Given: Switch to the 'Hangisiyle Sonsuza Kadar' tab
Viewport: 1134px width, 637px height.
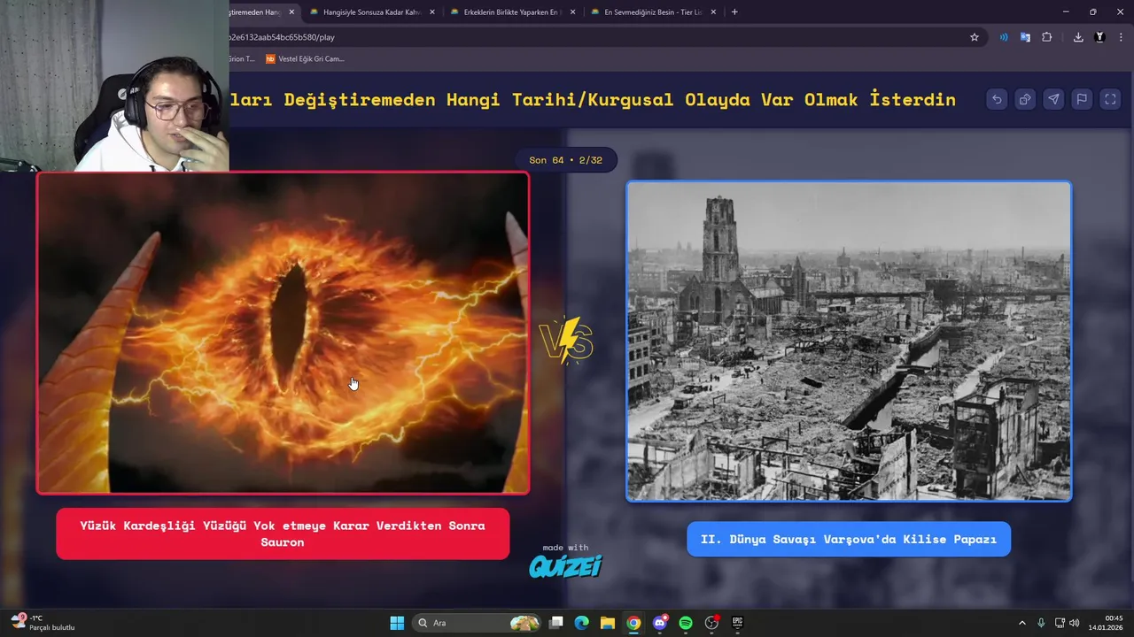Looking at the screenshot, I should [372, 12].
